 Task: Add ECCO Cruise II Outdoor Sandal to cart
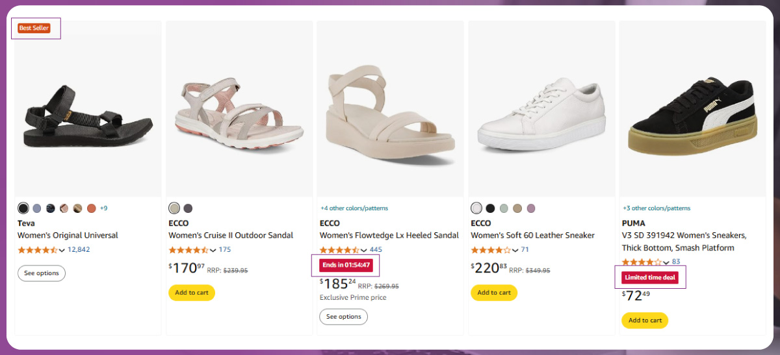pyautogui.click(x=192, y=293)
